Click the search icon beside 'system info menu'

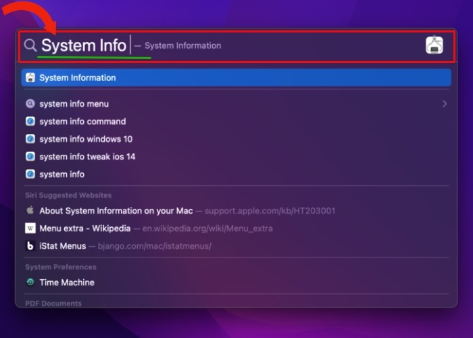pos(30,104)
